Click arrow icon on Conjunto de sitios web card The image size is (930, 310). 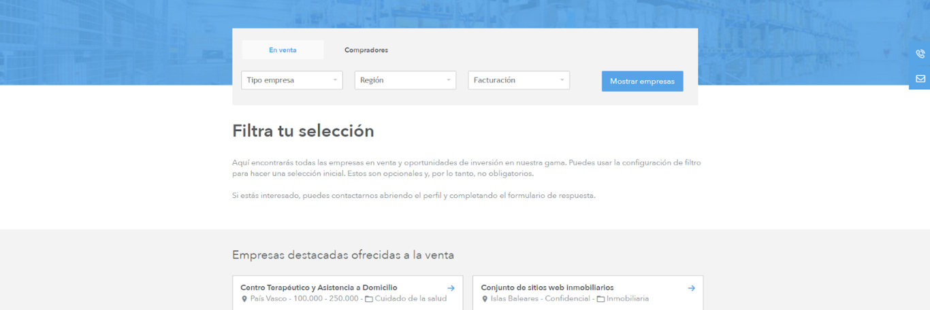pyautogui.click(x=691, y=288)
